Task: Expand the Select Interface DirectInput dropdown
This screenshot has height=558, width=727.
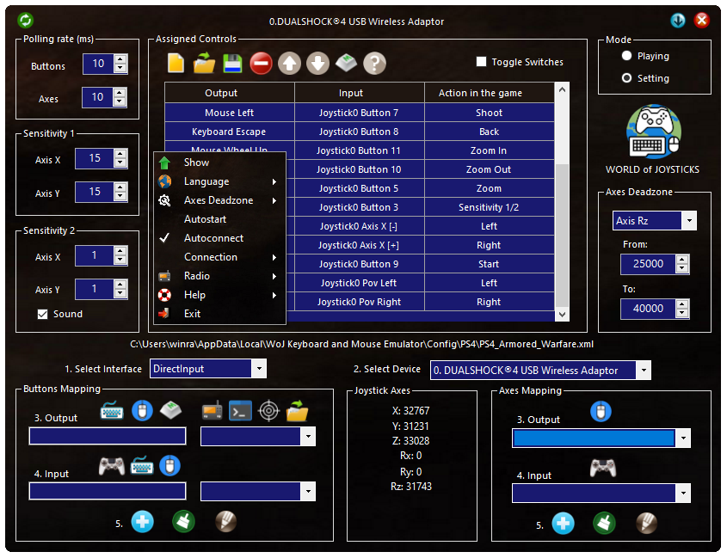Action: (x=259, y=369)
